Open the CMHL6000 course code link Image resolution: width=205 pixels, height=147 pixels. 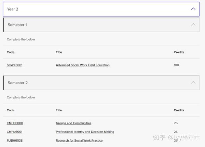(x=15, y=123)
